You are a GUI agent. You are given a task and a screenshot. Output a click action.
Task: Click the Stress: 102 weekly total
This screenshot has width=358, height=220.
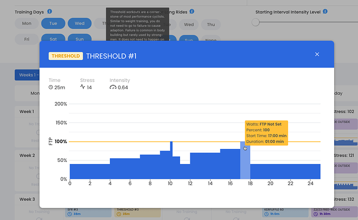click(x=344, y=112)
